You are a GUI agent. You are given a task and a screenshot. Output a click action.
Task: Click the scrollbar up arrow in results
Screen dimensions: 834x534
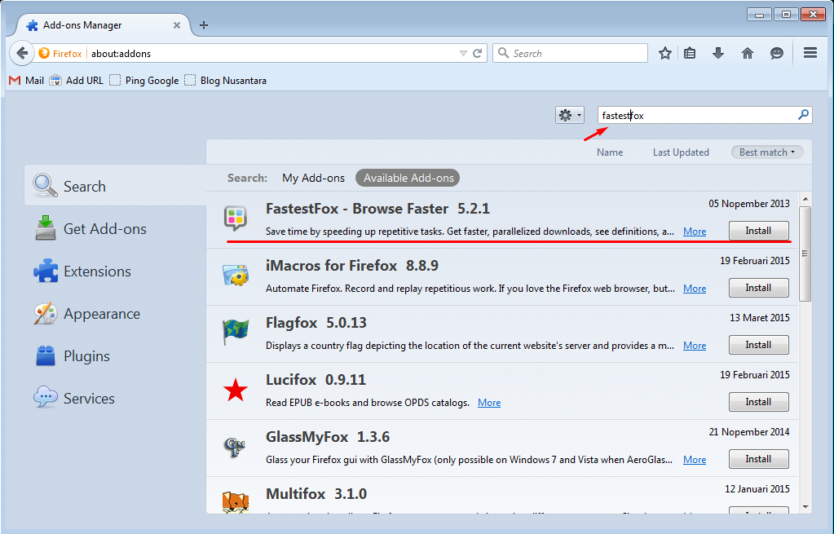[x=805, y=200]
